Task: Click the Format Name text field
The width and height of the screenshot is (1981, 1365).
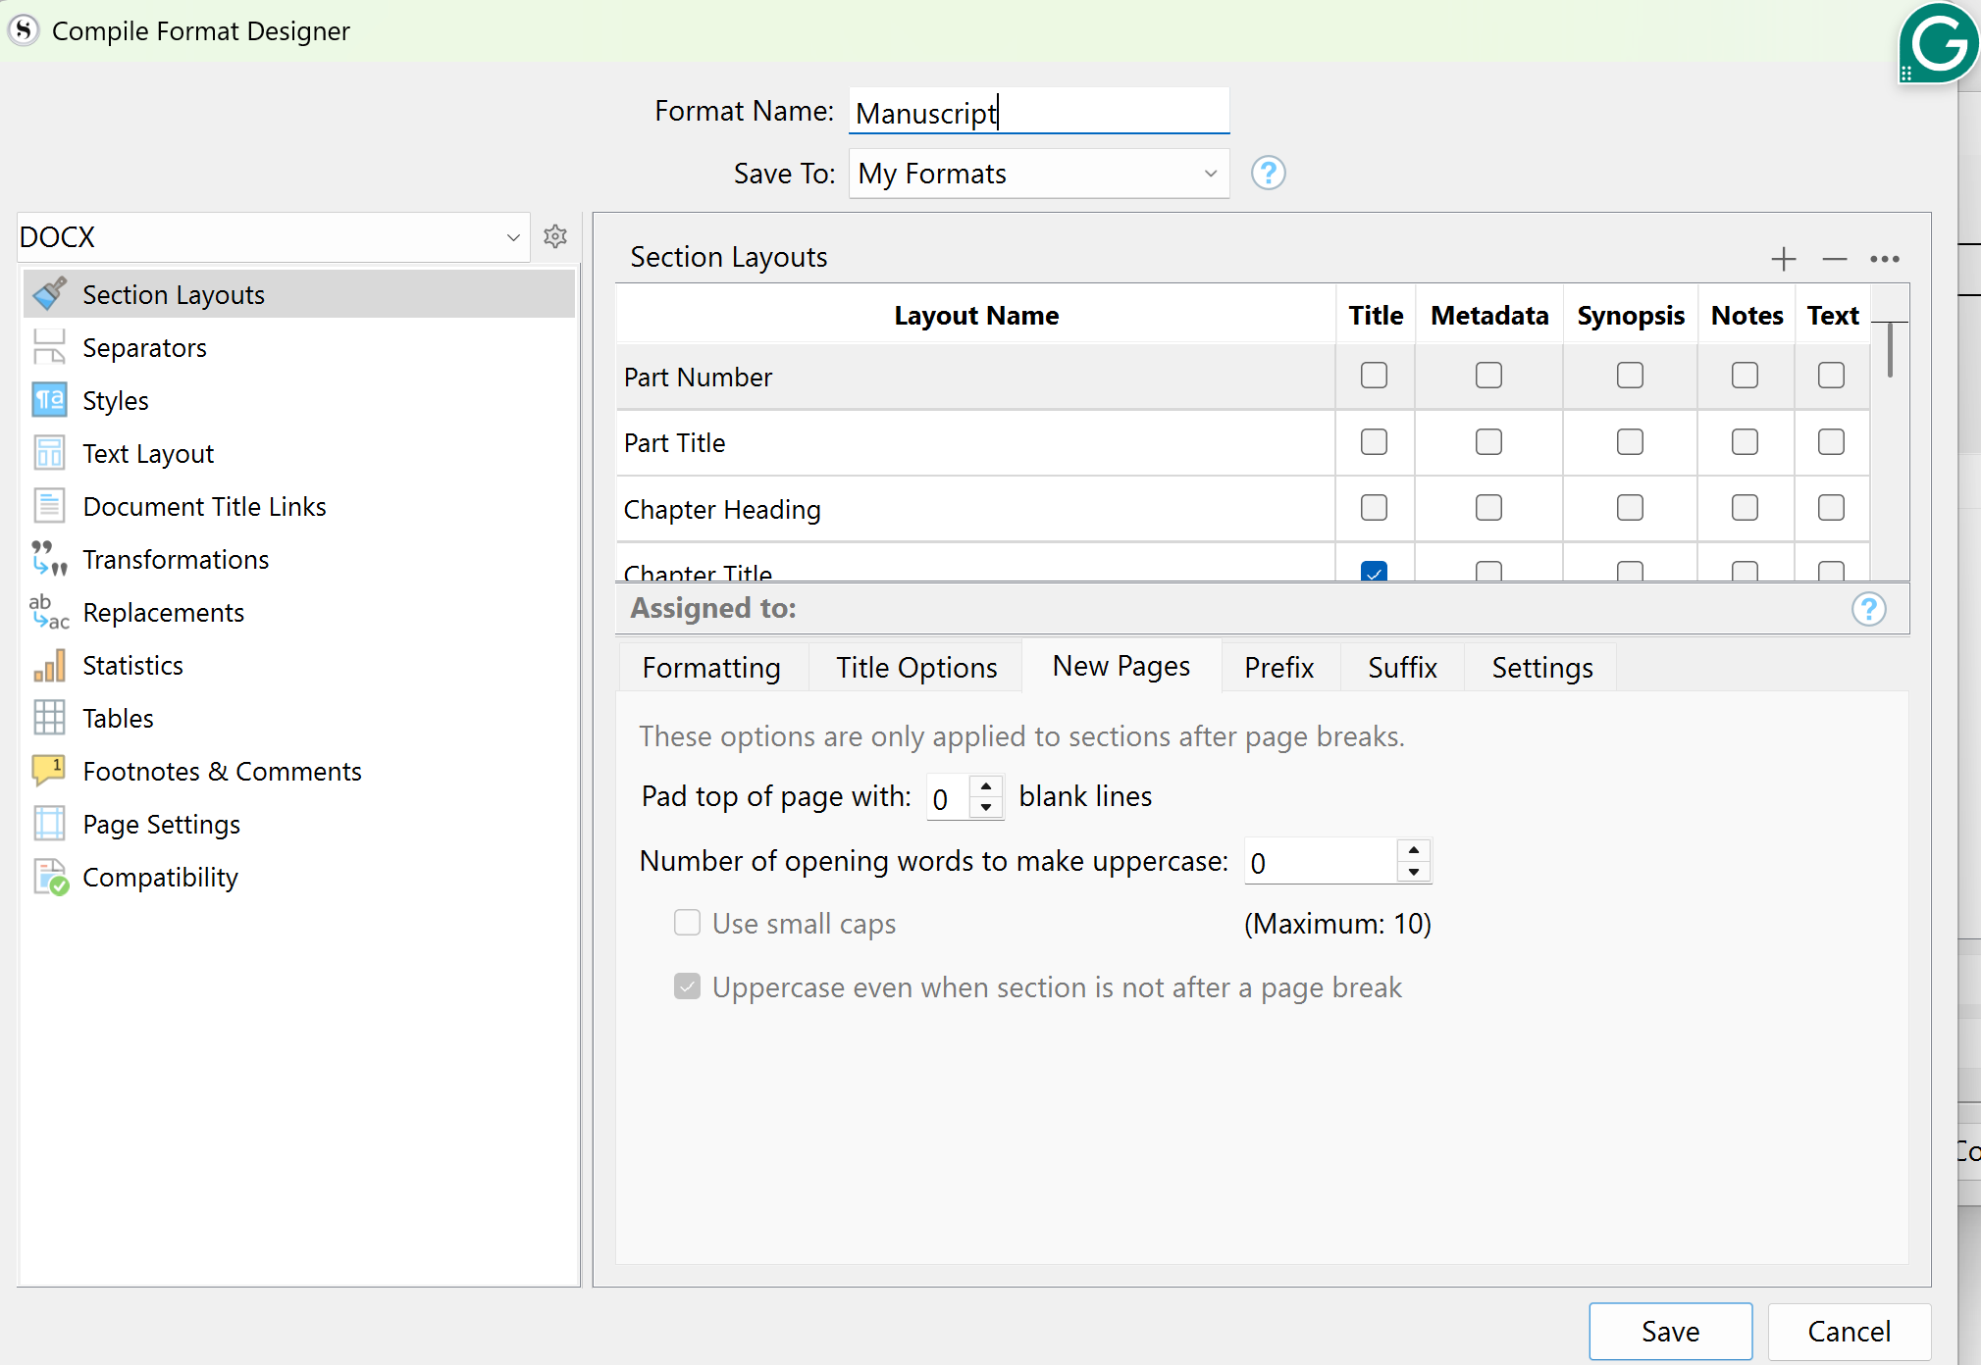Action: 1038,112
